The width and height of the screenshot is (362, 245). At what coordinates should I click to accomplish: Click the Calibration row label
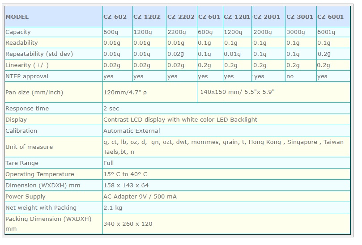tap(21, 131)
